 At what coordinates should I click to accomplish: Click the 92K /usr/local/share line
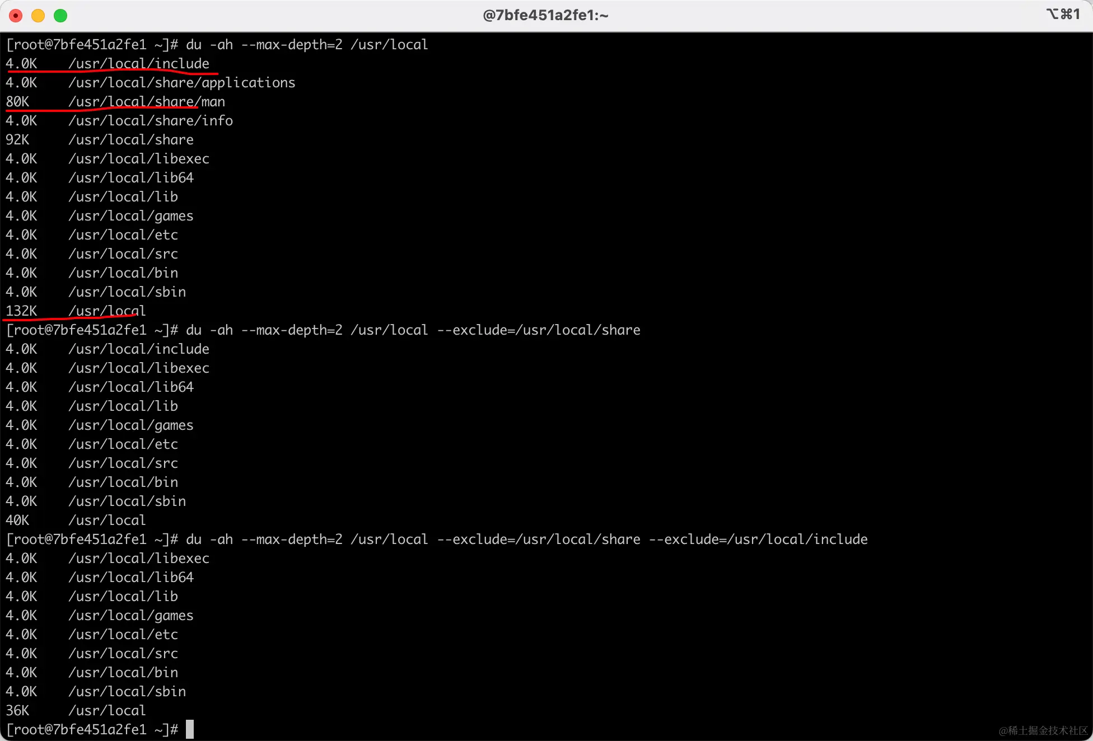(x=100, y=140)
